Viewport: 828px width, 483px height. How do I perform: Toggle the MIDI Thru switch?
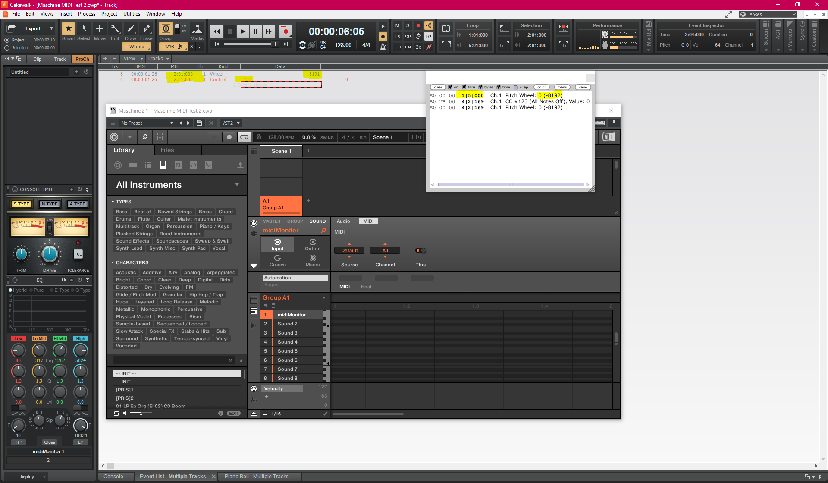420,250
